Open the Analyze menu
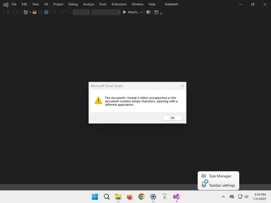This screenshot has height=203, width=271. [x=88, y=4]
